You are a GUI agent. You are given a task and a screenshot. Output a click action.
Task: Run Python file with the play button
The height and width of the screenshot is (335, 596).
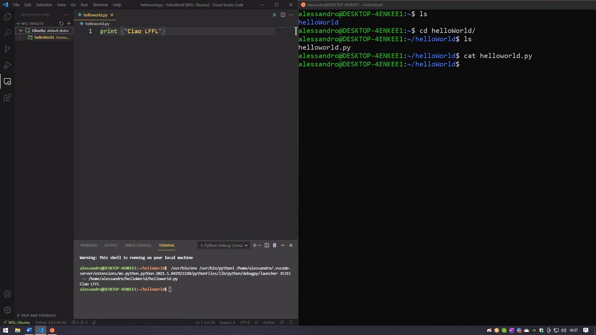coord(275,15)
